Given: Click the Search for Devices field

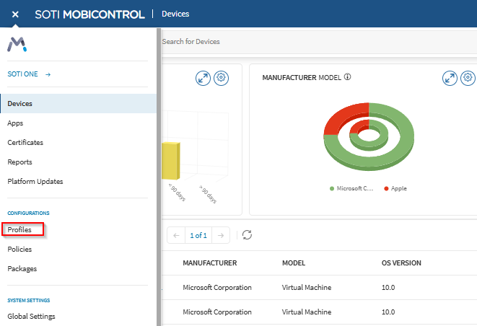Looking at the screenshot, I should (319, 42).
